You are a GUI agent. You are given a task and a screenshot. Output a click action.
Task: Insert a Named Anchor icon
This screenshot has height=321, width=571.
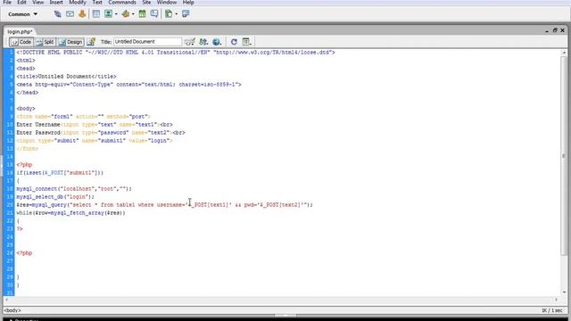(82, 14)
